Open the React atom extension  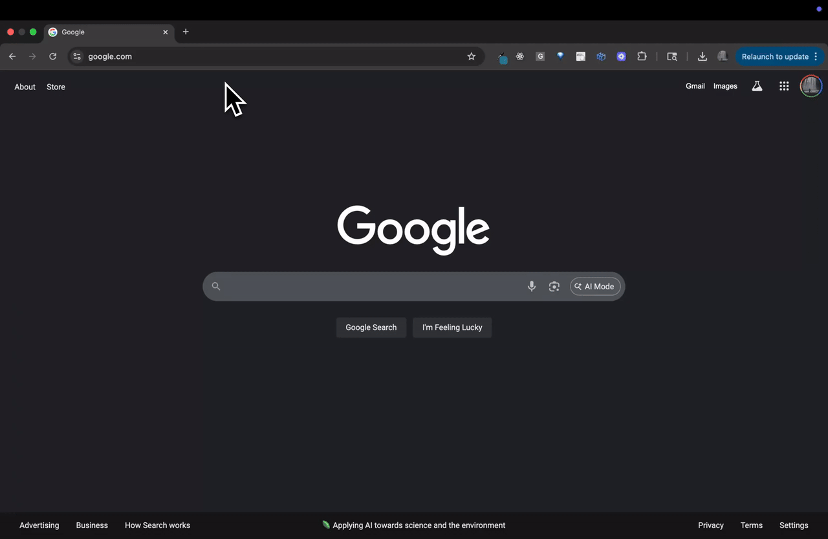520,56
